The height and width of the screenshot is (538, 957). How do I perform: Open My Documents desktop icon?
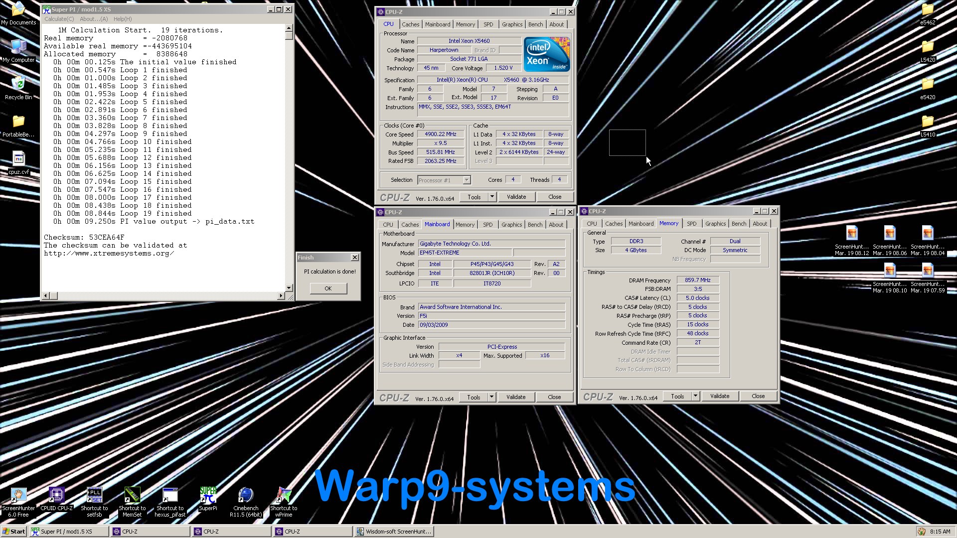pos(18,13)
